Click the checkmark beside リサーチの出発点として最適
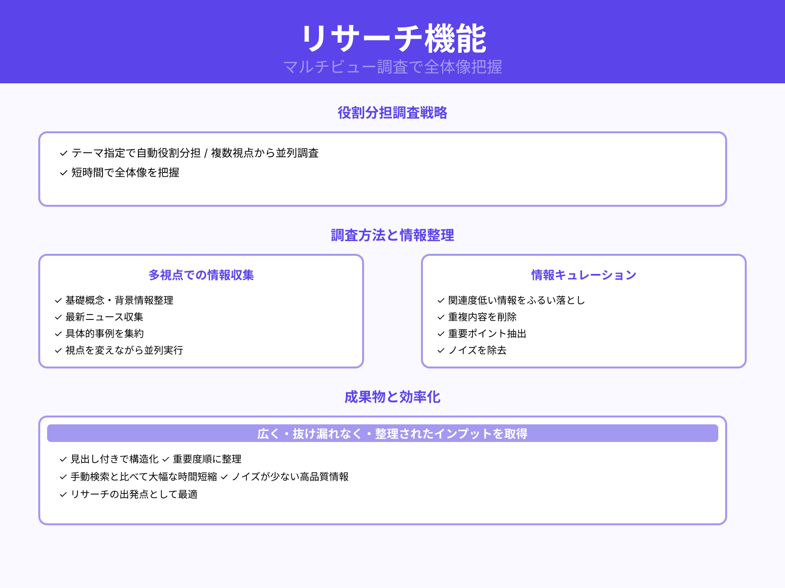 pyautogui.click(x=62, y=495)
